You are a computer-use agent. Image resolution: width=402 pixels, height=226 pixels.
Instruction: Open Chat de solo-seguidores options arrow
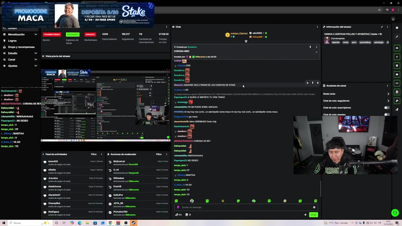[x=388, y=101]
